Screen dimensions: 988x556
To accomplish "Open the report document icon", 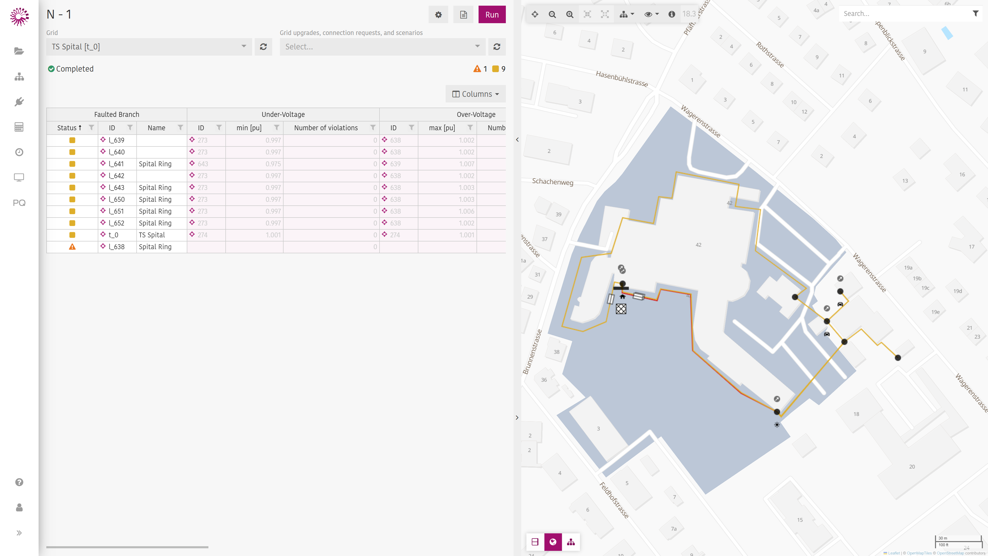I will pyautogui.click(x=463, y=15).
